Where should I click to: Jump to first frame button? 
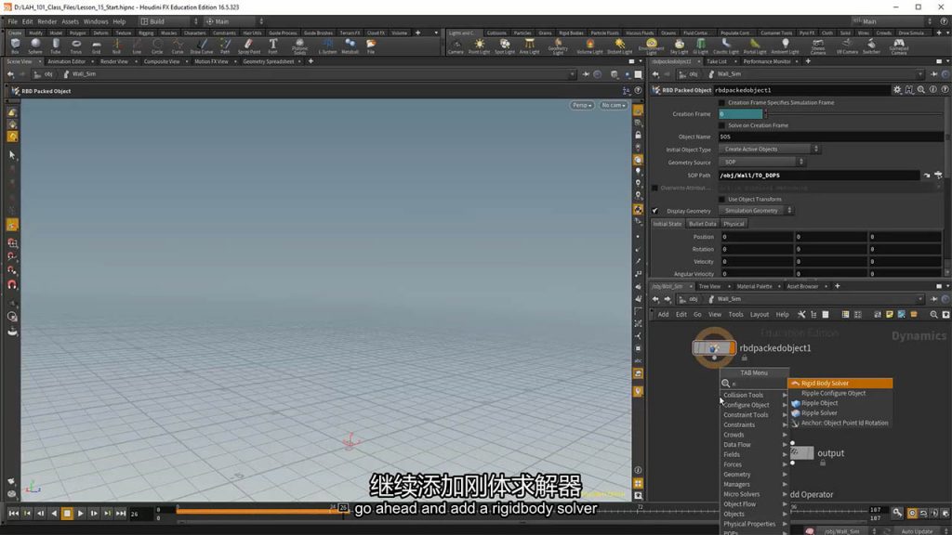point(13,514)
